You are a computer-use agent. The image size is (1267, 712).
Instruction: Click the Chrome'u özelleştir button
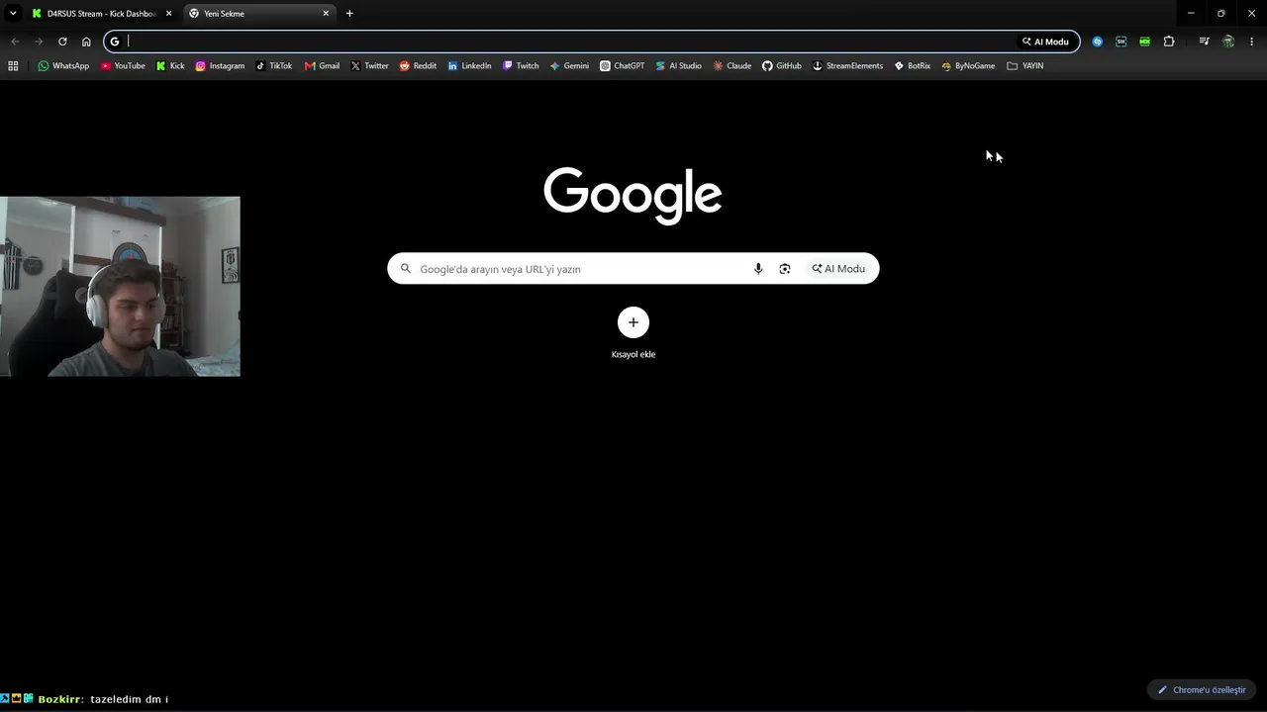[1202, 690]
